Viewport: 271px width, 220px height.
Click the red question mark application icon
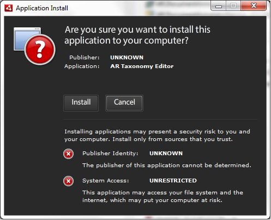coord(40,50)
